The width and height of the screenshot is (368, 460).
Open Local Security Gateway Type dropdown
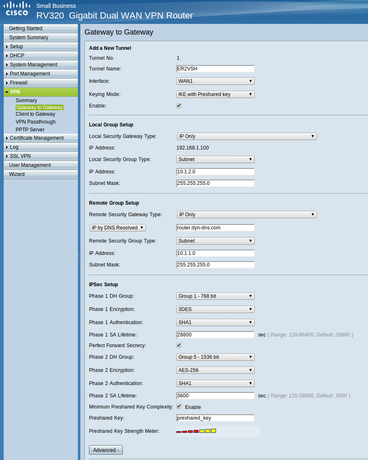click(247, 136)
